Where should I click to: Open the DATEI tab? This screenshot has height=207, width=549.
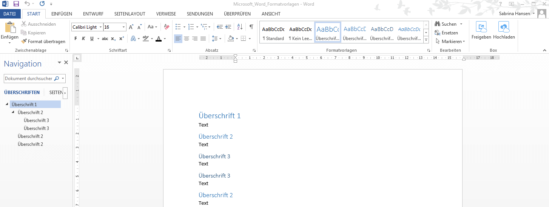pos(10,14)
